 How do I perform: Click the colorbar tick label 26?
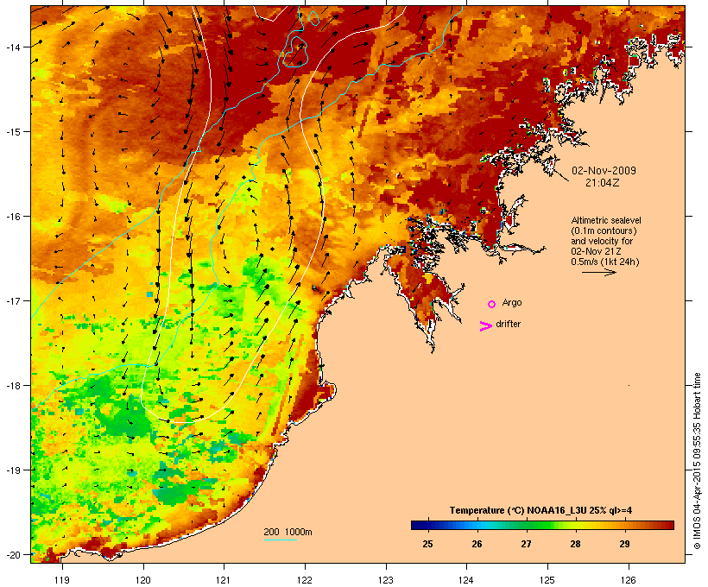click(477, 544)
